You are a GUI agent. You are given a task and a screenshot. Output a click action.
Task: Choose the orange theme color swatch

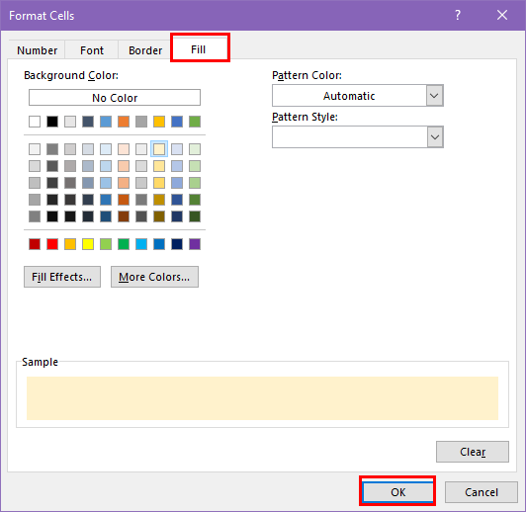[124, 122]
